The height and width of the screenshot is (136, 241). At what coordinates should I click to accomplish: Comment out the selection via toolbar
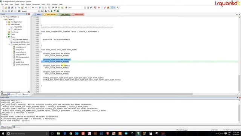(x=59, y=8)
